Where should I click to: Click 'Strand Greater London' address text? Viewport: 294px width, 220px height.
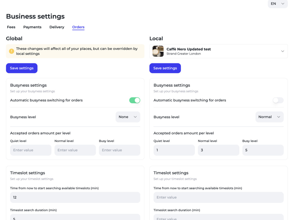tap(183, 54)
